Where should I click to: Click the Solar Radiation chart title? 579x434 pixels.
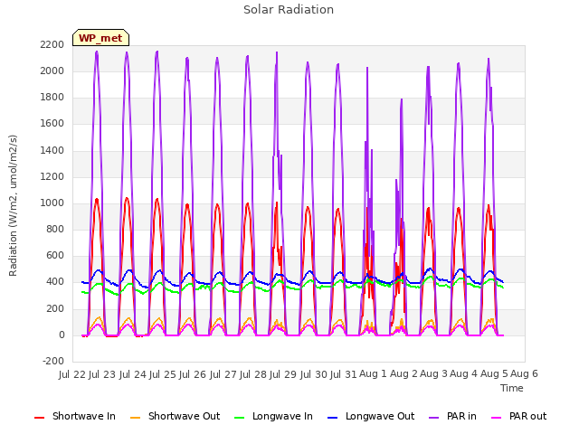(289, 10)
